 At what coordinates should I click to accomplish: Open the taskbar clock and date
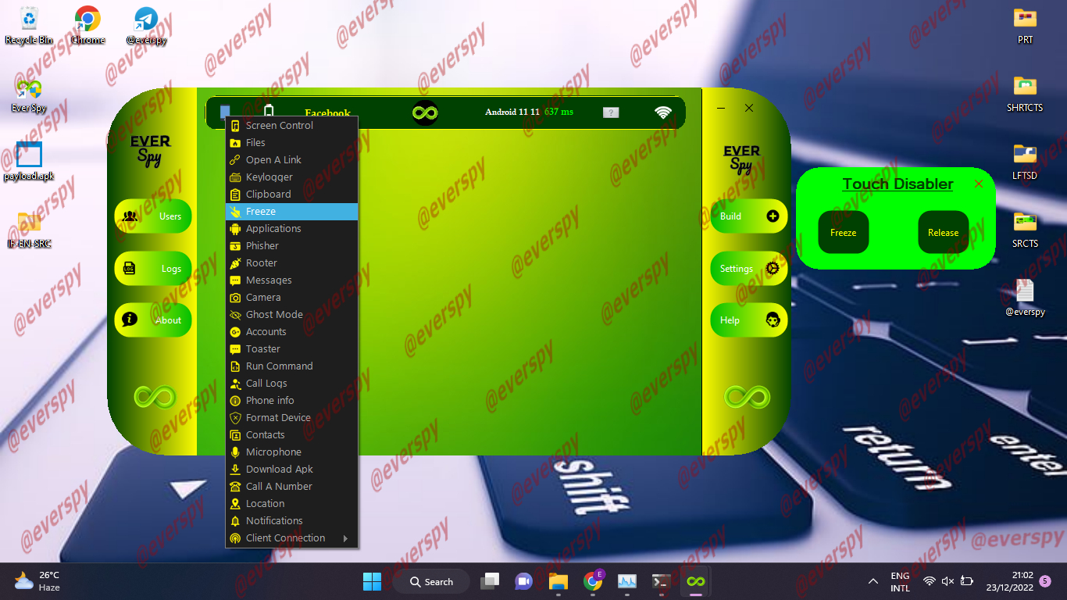tap(1010, 581)
